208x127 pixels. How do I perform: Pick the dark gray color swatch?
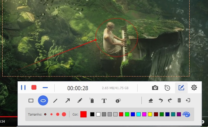coord(104,114)
